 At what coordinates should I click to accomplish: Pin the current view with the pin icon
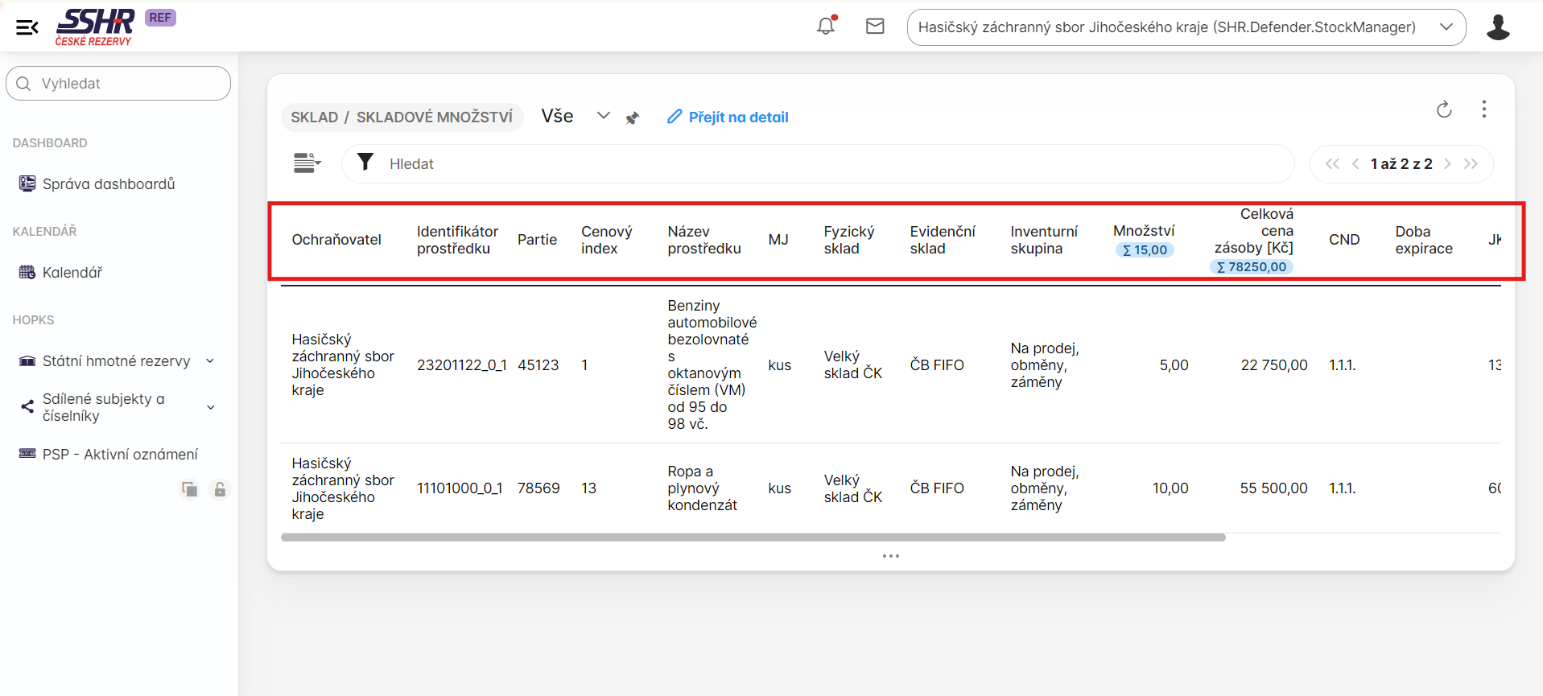(x=633, y=118)
